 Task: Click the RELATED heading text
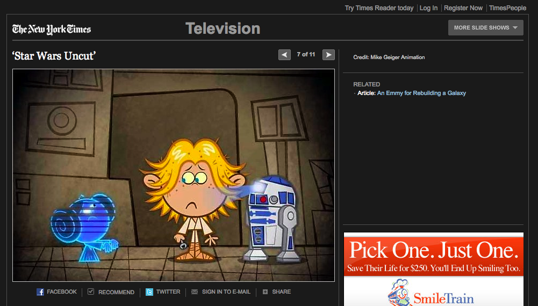[x=367, y=84]
